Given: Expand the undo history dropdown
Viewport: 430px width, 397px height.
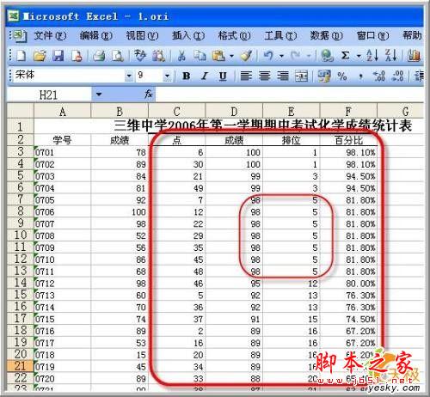Looking at the screenshot, I should coord(281,56).
